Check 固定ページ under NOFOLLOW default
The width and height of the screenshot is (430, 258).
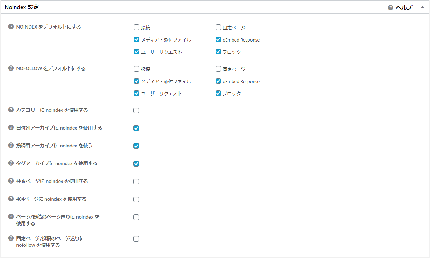click(218, 69)
